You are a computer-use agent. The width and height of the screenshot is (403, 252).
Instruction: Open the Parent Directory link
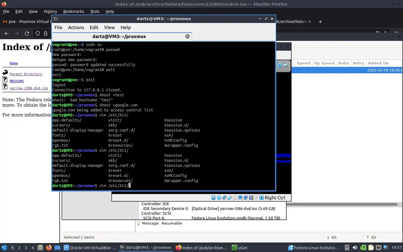point(26,74)
